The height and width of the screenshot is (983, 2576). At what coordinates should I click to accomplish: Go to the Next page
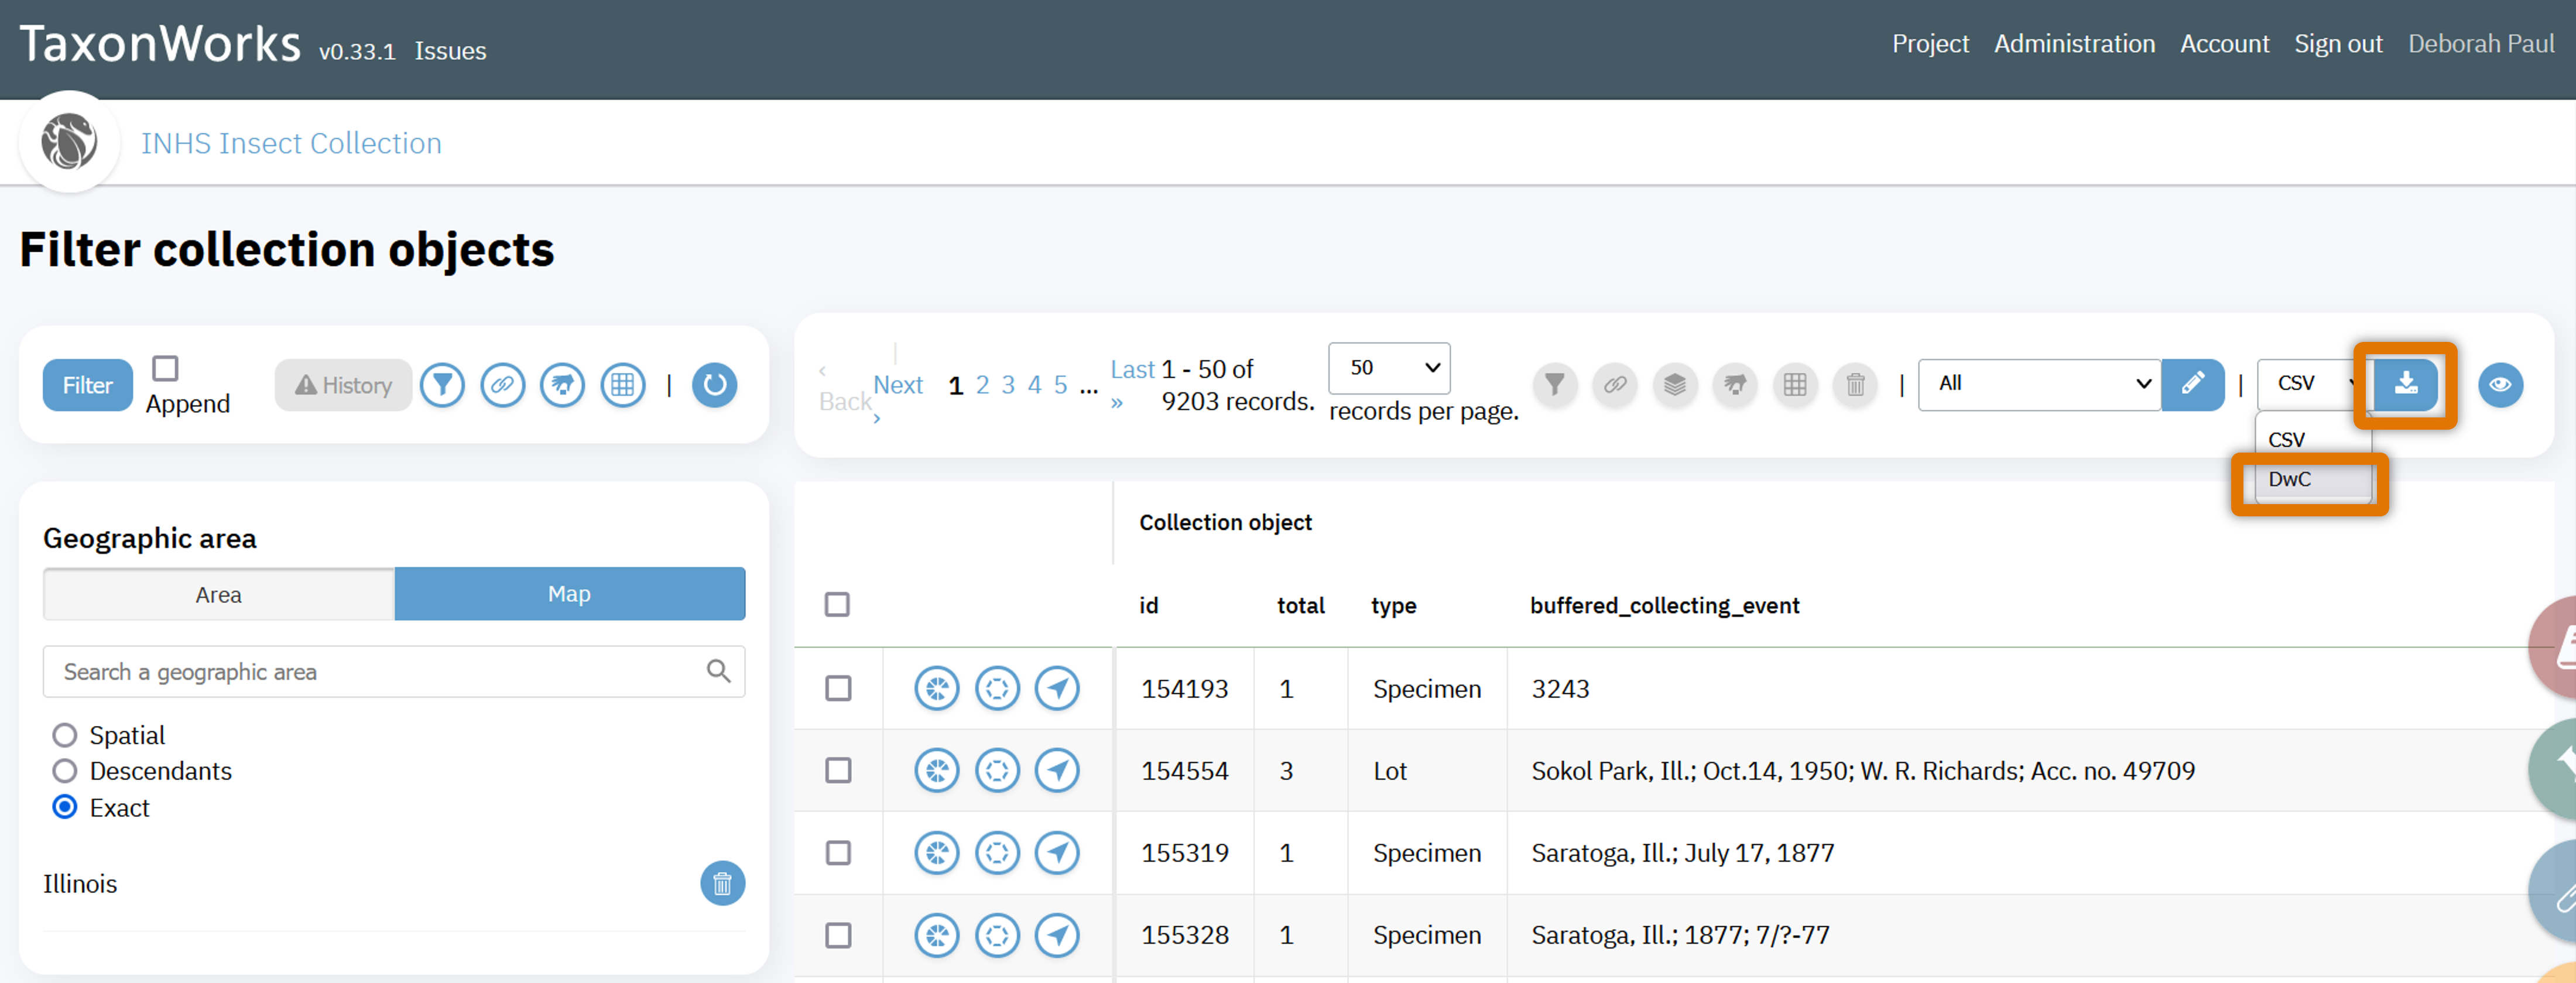click(x=897, y=385)
